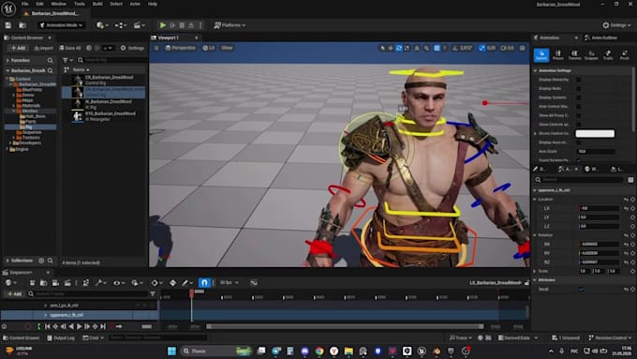Choose the Select tool in Animation panel

coord(541,55)
